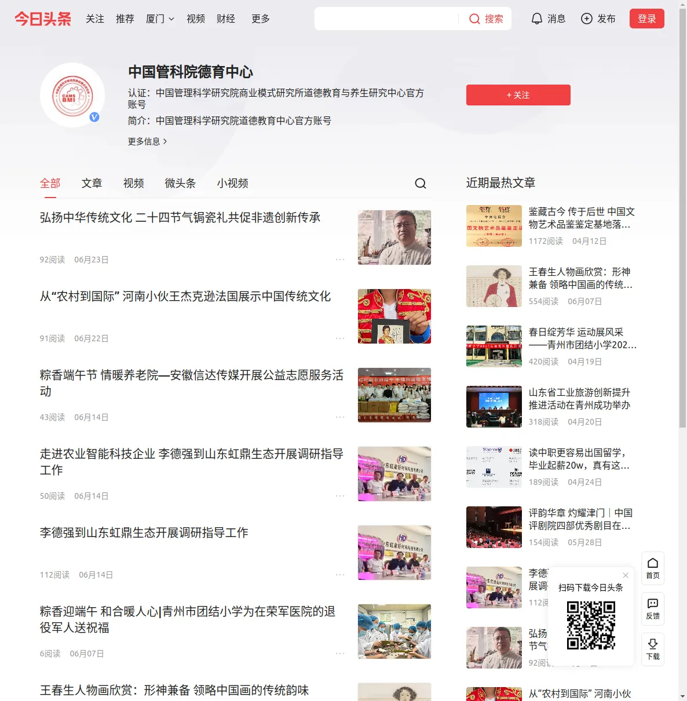The height and width of the screenshot is (701, 687).
Task: Open more options for 走进农业智能科技企业 article
Action: (x=340, y=496)
